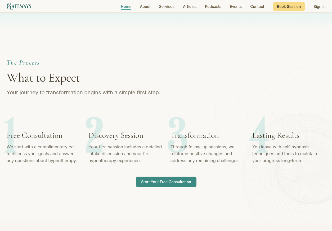Go to the About page

coord(145,7)
